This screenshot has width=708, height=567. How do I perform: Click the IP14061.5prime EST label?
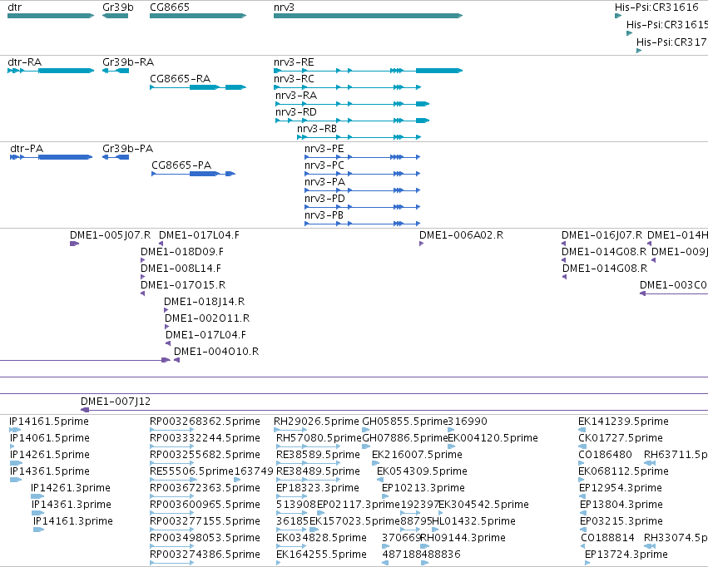[x=50, y=438]
